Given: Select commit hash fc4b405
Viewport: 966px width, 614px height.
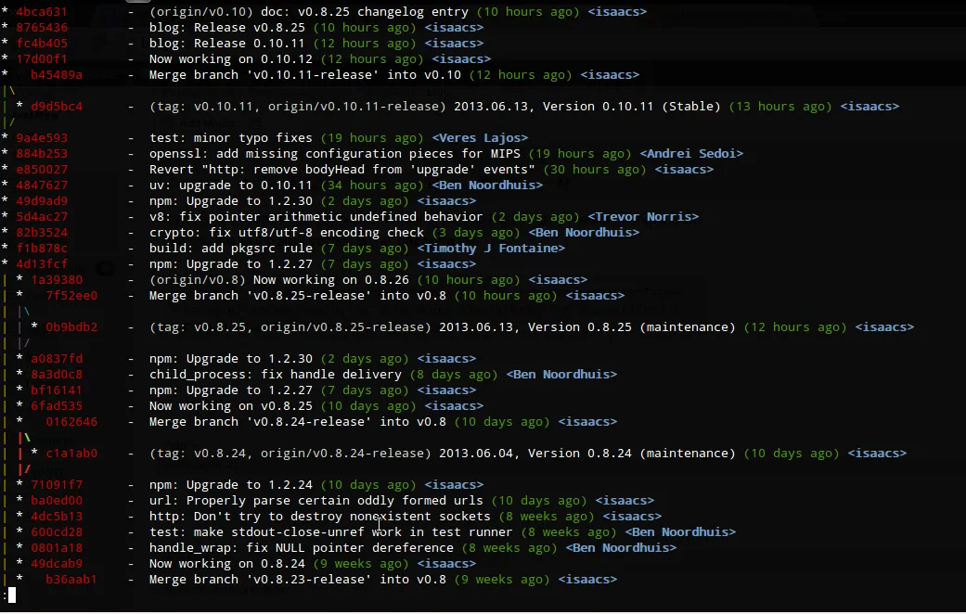Looking at the screenshot, I should (x=42, y=43).
